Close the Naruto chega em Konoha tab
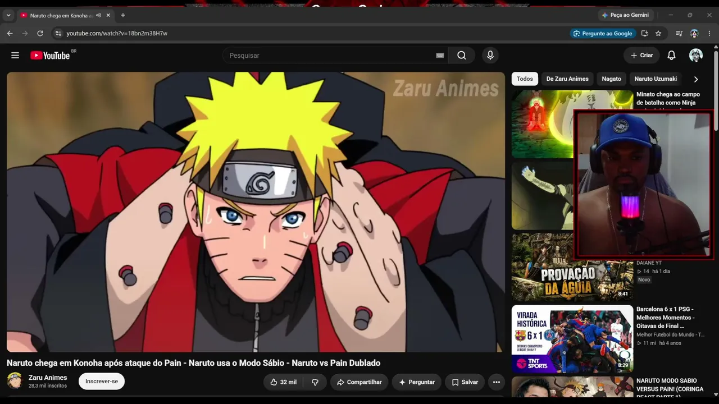 [x=109, y=15]
